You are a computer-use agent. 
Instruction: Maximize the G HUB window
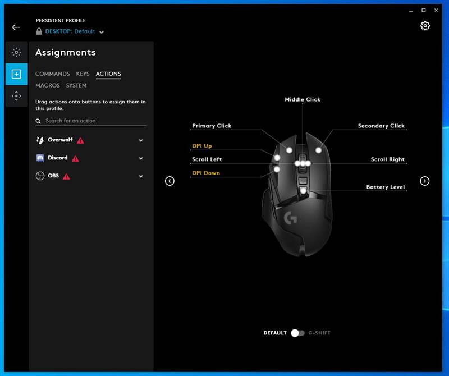[x=424, y=10]
